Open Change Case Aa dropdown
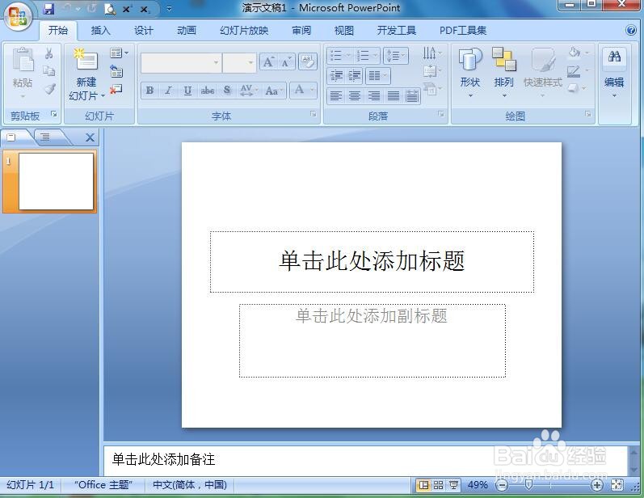644x498 pixels. point(274,90)
